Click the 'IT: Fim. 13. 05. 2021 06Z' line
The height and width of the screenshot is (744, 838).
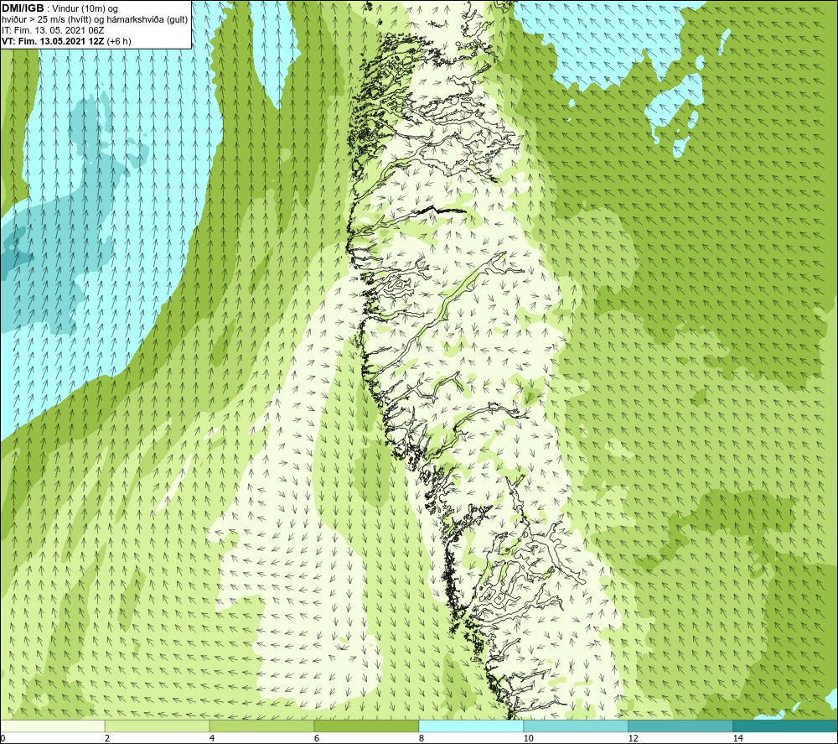pyautogui.click(x=53, y=30)
